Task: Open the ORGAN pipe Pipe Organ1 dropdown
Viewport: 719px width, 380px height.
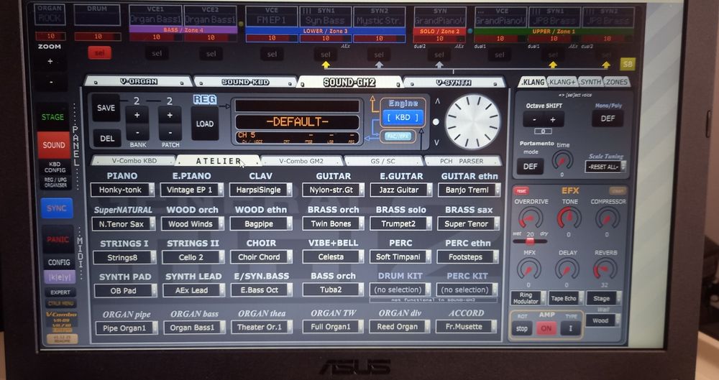Action: [x=127, y=328]
